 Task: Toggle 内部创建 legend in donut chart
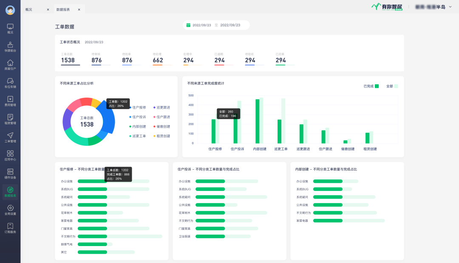(x=138, y=126)
